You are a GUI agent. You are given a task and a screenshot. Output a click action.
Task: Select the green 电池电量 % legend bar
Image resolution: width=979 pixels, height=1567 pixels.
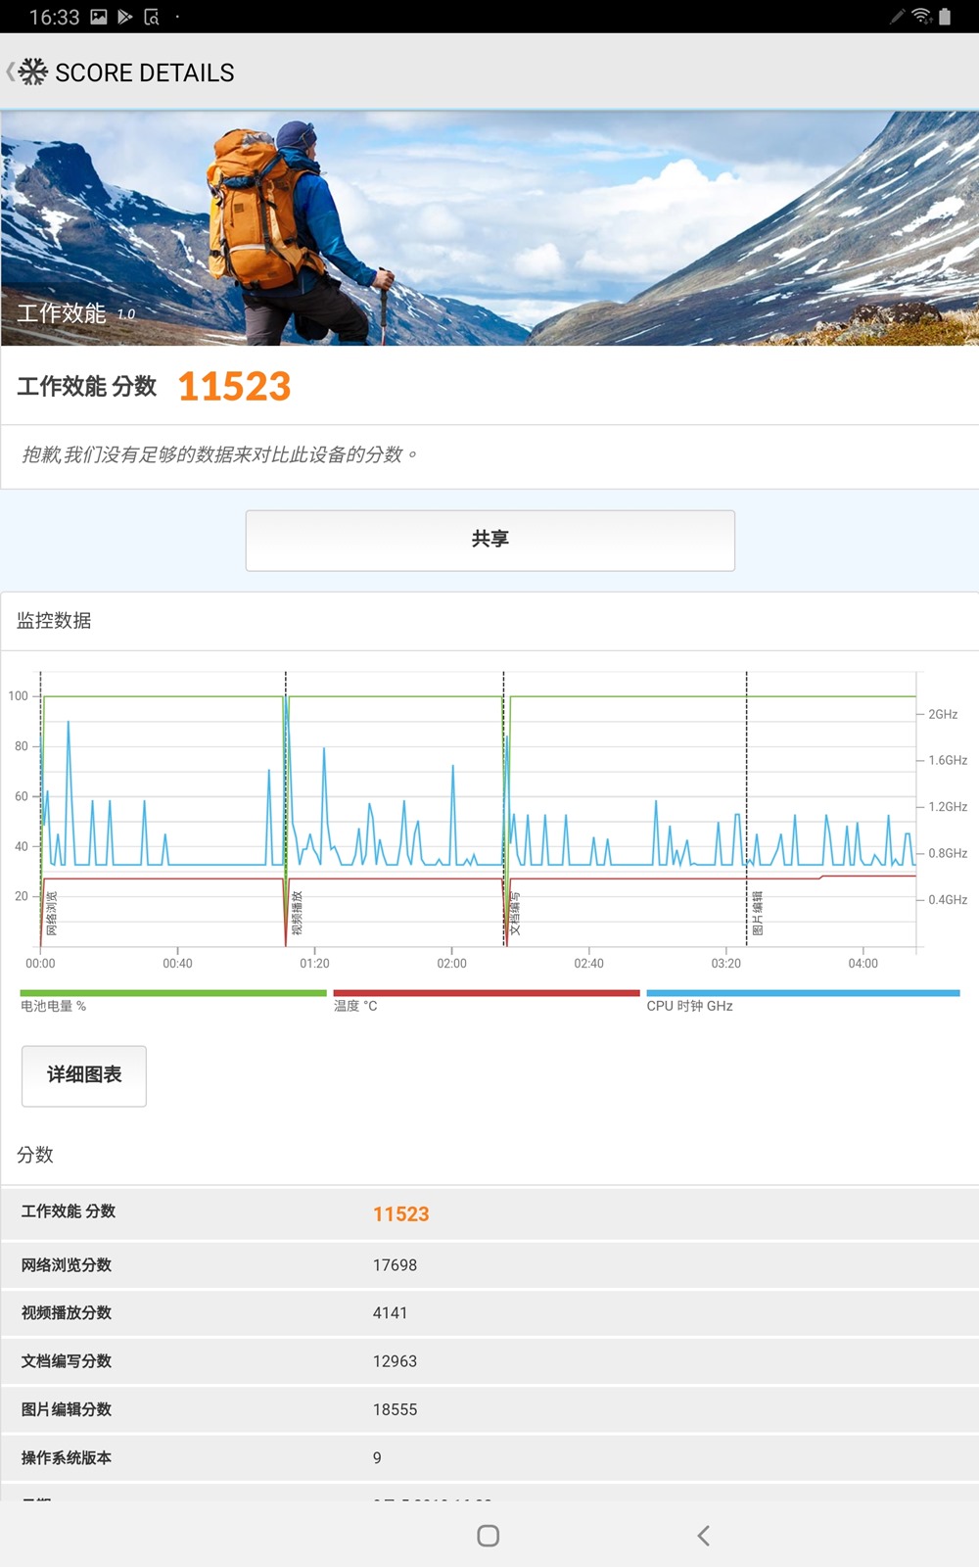click(173, 993)
